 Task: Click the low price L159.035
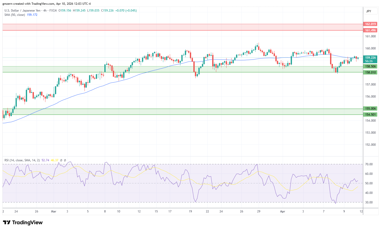coord(93,11)
